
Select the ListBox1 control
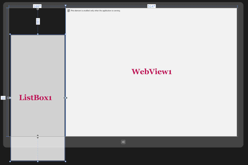pyautogui.click(x=38, y=98)
